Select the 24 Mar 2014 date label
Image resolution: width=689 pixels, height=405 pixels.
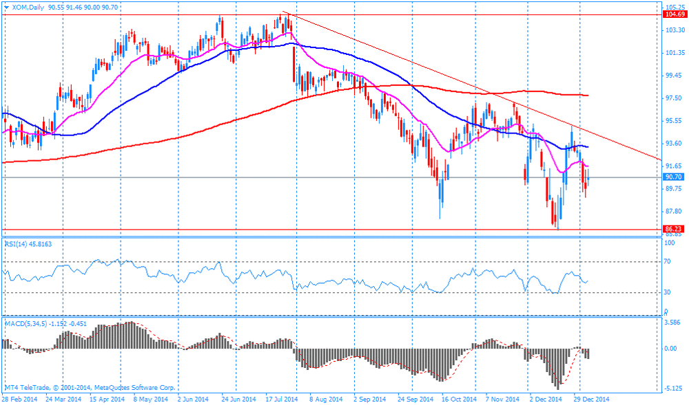(x=63, y=399)
